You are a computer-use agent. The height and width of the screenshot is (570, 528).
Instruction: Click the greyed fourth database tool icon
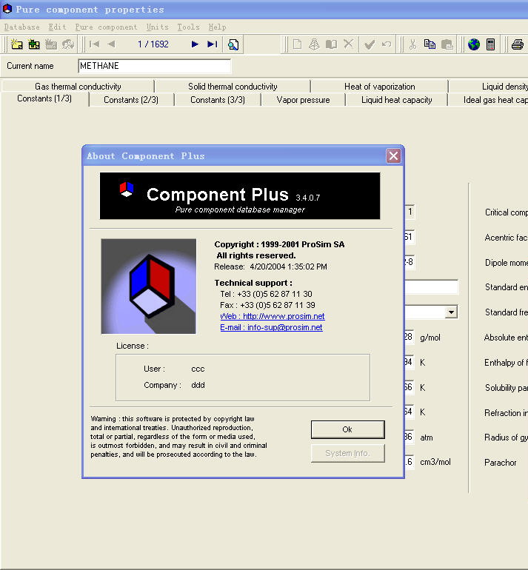(68, 44)
